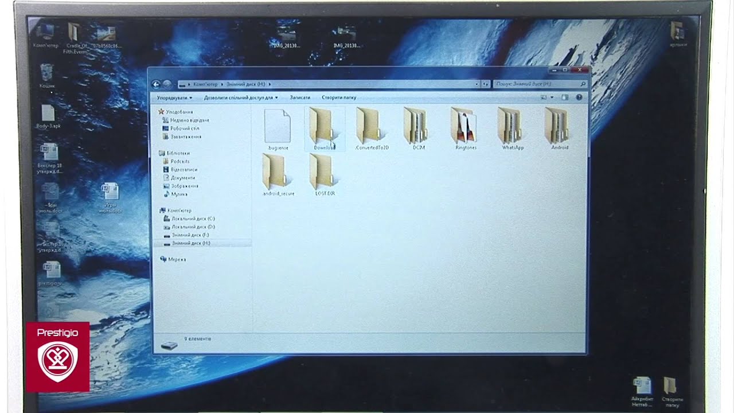Click the Игры desktop document icon

(110, 198)
